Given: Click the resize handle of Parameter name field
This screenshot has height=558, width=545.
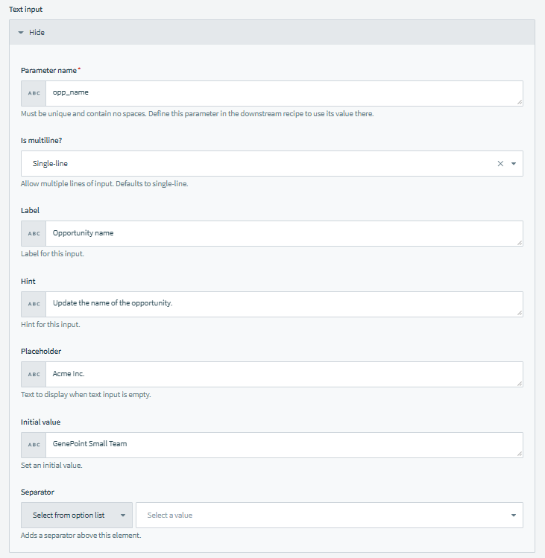Looking at the screenshot, I should (x=520, y=103).
